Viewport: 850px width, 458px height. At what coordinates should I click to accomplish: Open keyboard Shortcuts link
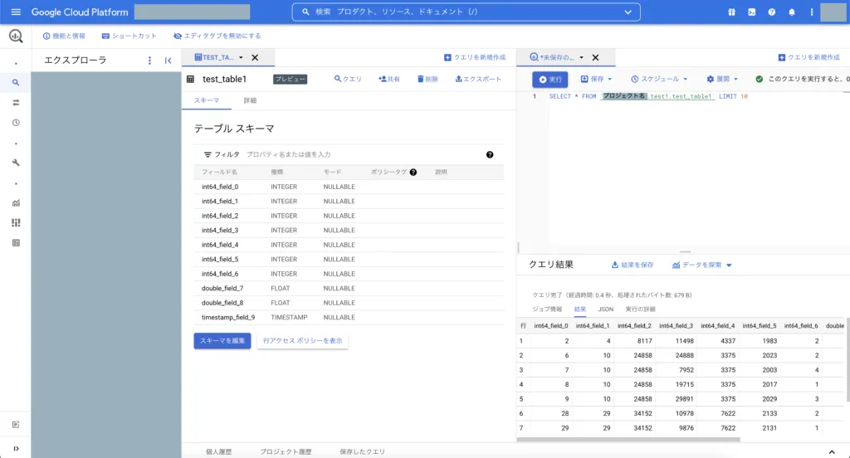click(x=129, y=37)
